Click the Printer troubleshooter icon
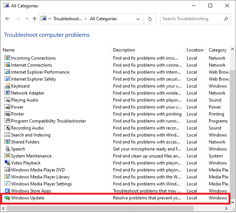The image size is (236, 213). pyautogui.click(x=7, y=114)
